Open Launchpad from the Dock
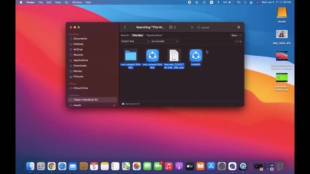The width and height of the screenshot is (310, 174). 41,166
